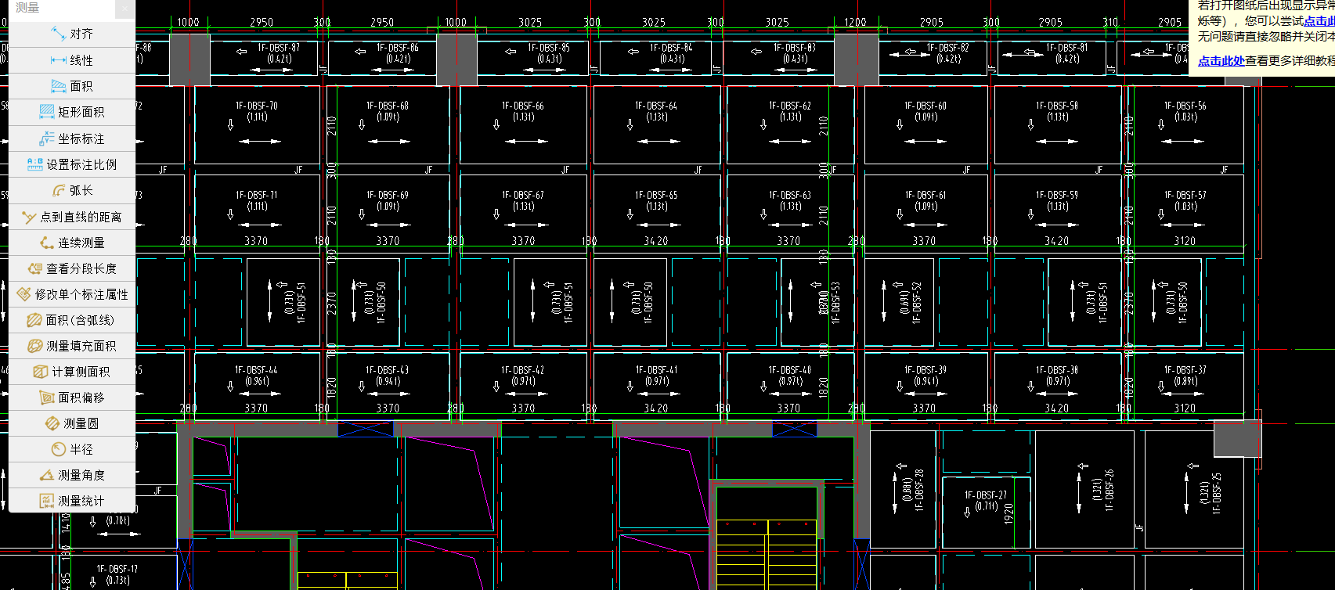
Task: Click slab label 1F-DBSF-28
Action: (x=919, y=490)
